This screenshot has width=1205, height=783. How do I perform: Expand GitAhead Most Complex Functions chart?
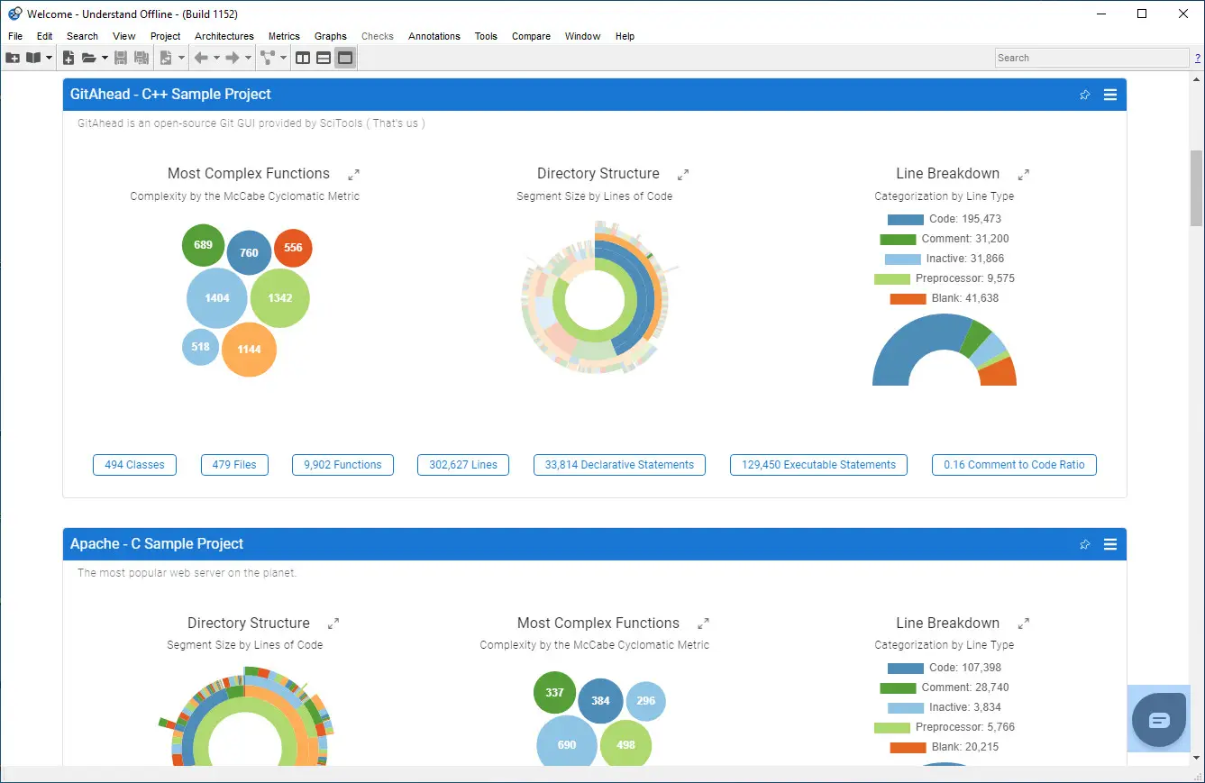pos(354,174)
